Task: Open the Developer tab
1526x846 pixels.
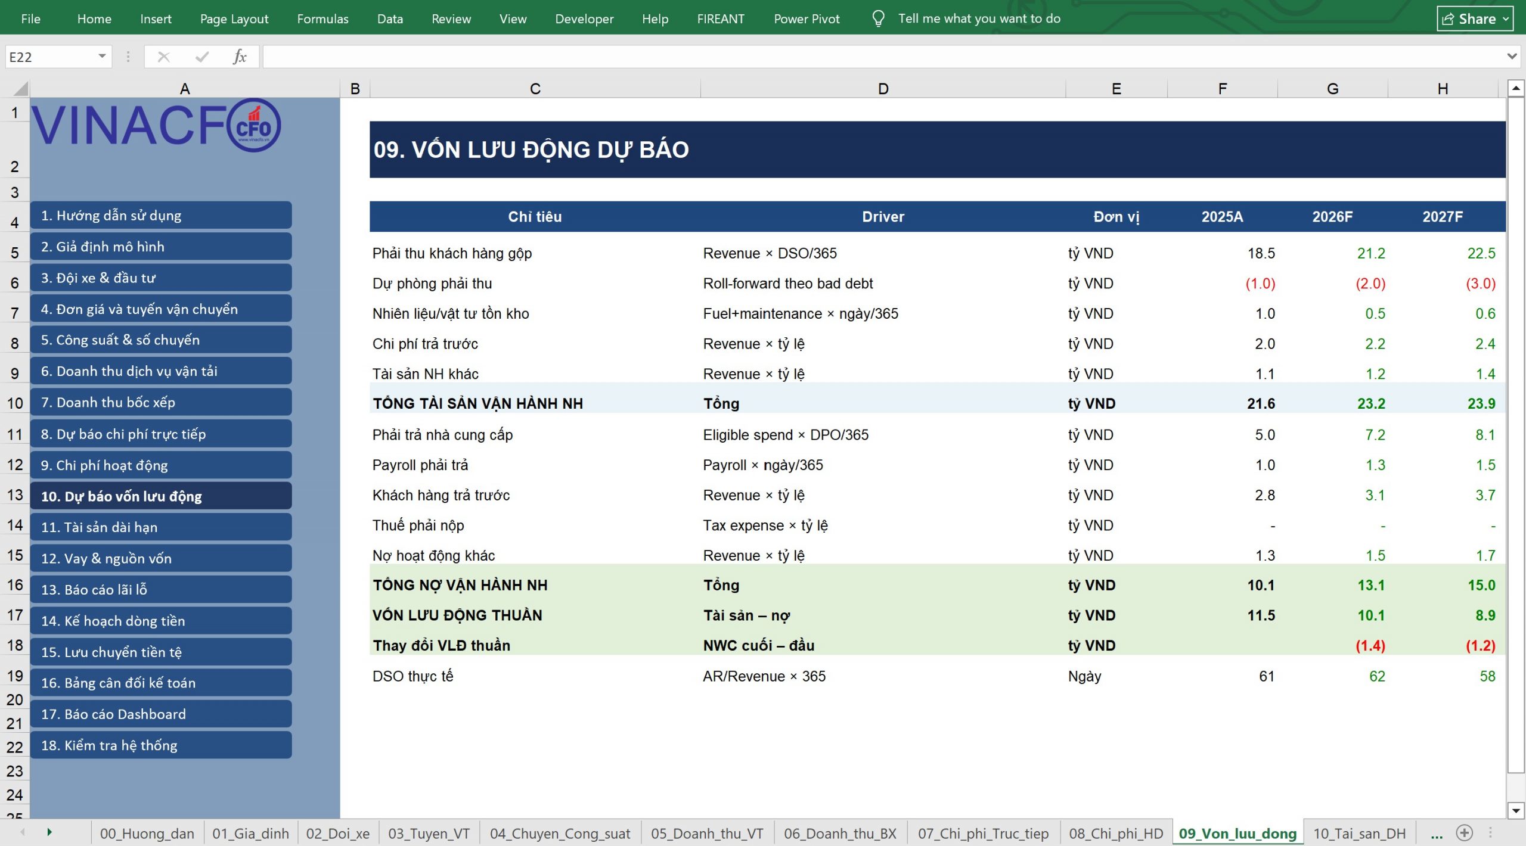Action: 584,18
